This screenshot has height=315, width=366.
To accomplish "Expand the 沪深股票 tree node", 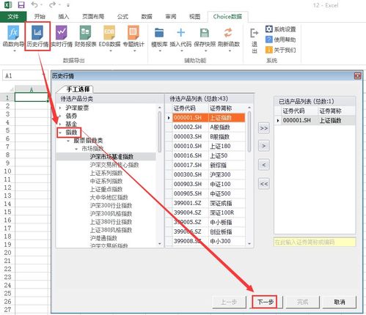I will tap(60, 108).
